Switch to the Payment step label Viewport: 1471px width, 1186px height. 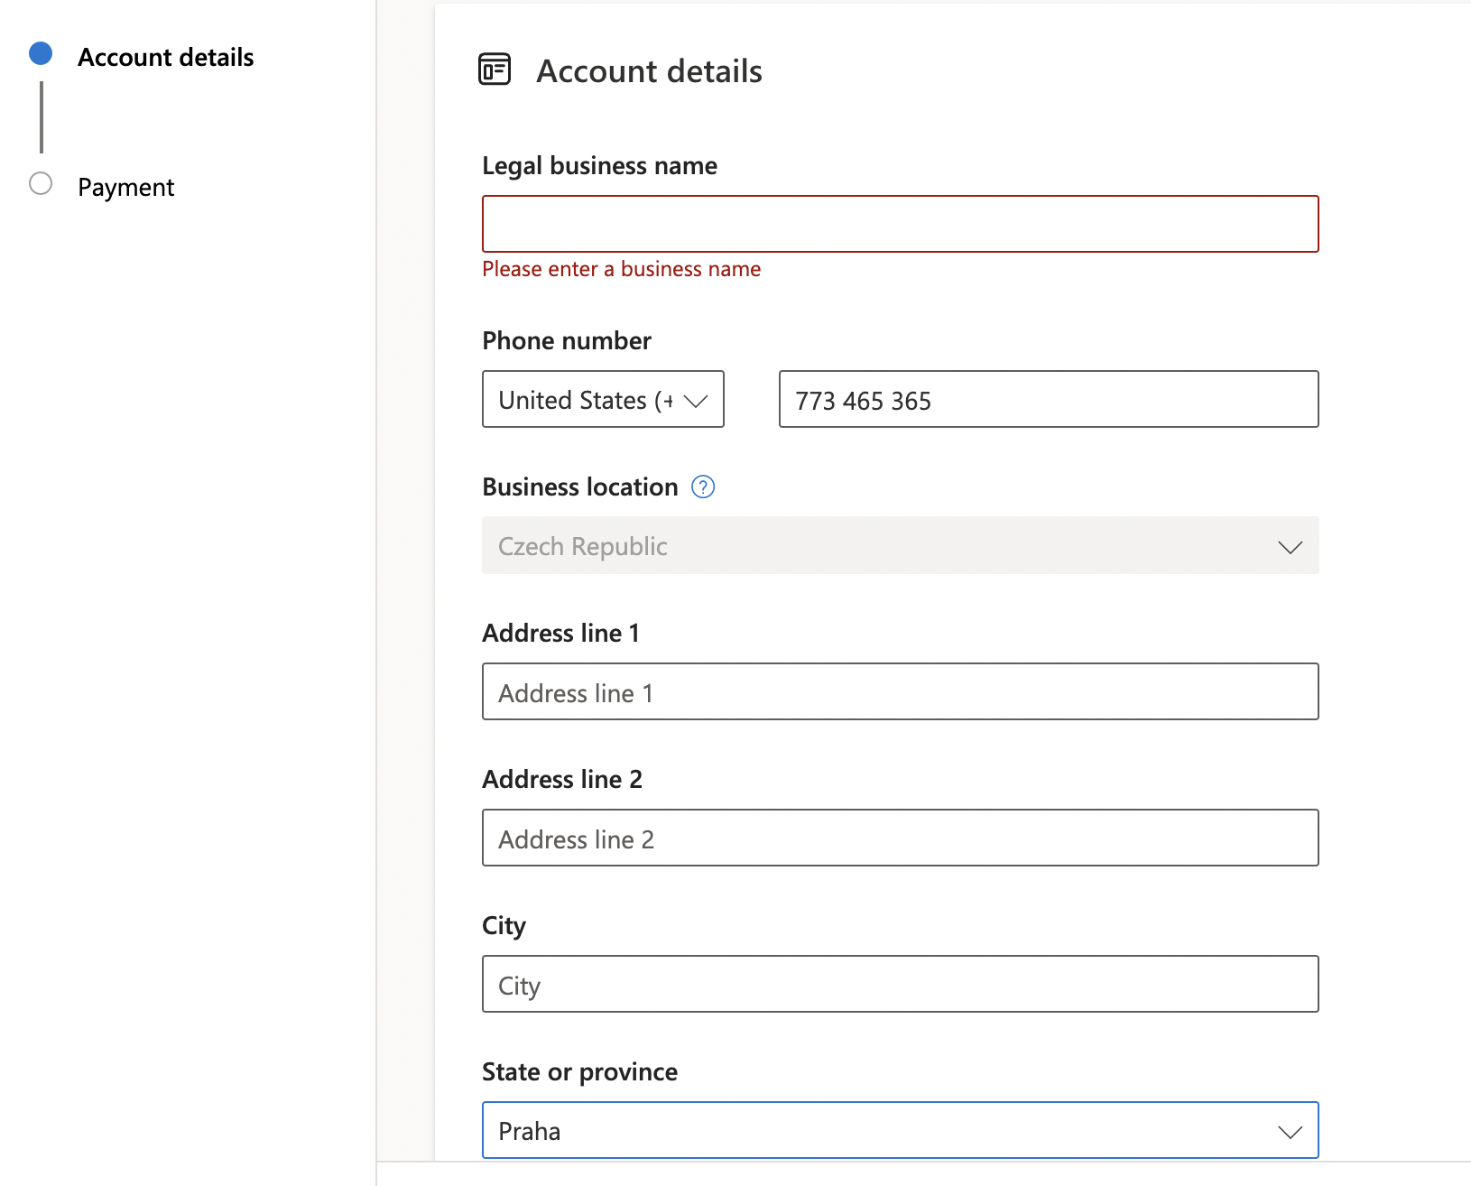tap(125, 188)
